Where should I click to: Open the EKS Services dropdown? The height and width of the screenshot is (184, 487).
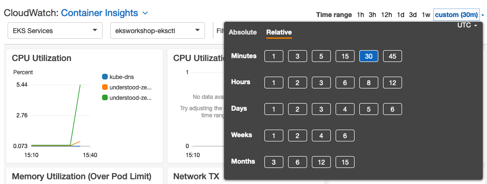pos(55,30)
